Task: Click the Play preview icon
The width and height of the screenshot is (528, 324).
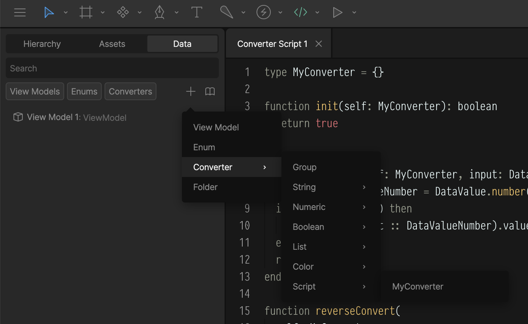Action: pos(338,12)
